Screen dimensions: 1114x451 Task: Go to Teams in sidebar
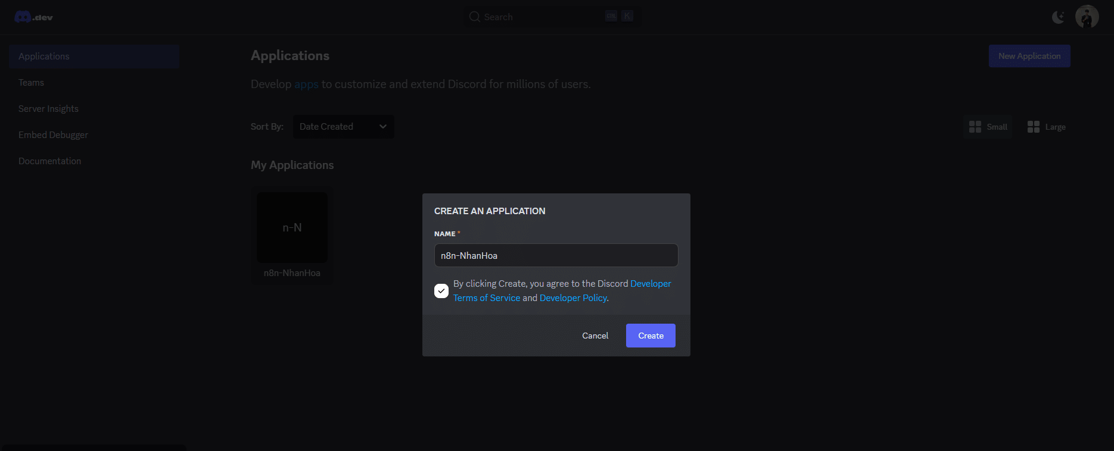[x=94, y=83]
